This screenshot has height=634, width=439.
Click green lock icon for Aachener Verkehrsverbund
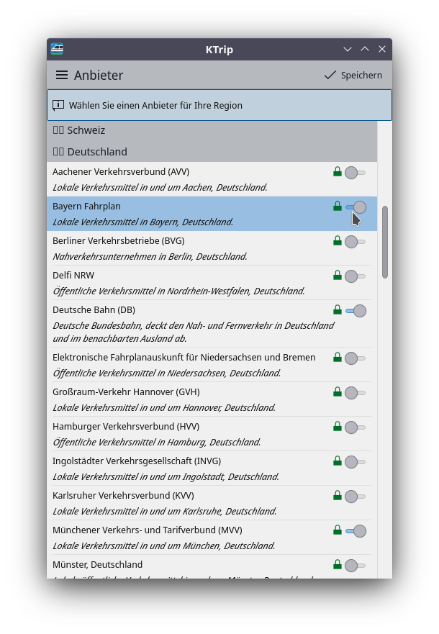pos(337,172)
